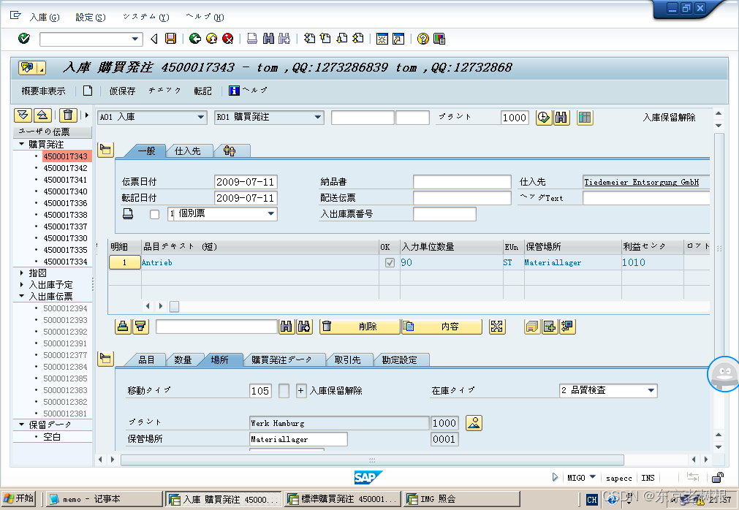
Task: Open the 設定 menu
Action: 90,17
